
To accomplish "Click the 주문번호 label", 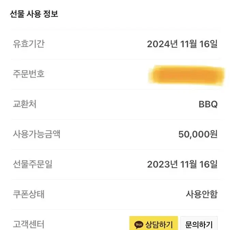I will (29, 74).
